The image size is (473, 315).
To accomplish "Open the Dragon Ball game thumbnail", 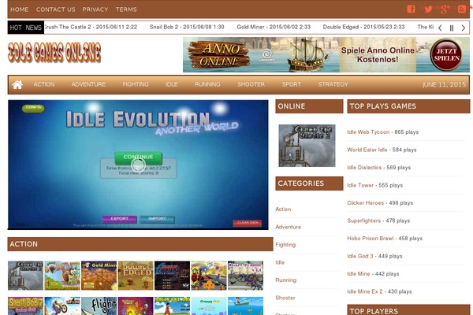I will pyautogui.click(x=172, y=306).
